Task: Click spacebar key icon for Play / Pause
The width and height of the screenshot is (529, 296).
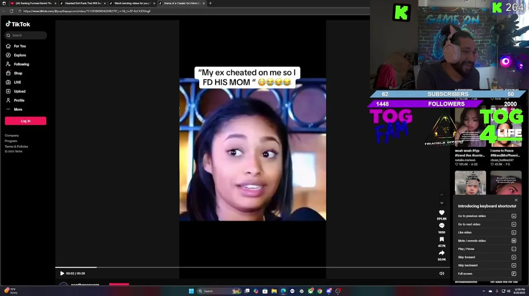Action: coord(514,249)
